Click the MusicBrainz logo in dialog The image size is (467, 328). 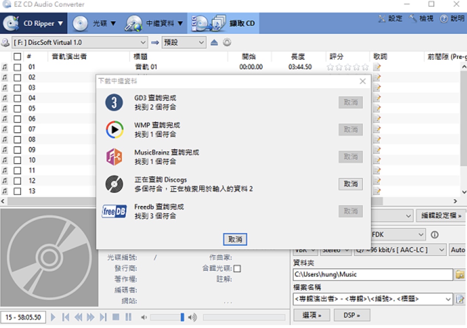(x=114, y=157)
